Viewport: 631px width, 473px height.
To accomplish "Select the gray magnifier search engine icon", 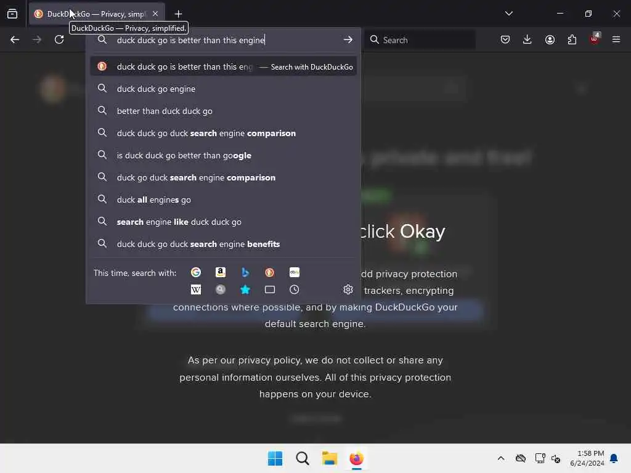I will point(220,289).
